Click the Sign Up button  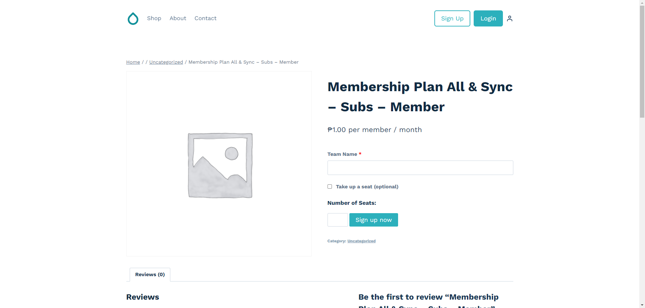[452, 18]
